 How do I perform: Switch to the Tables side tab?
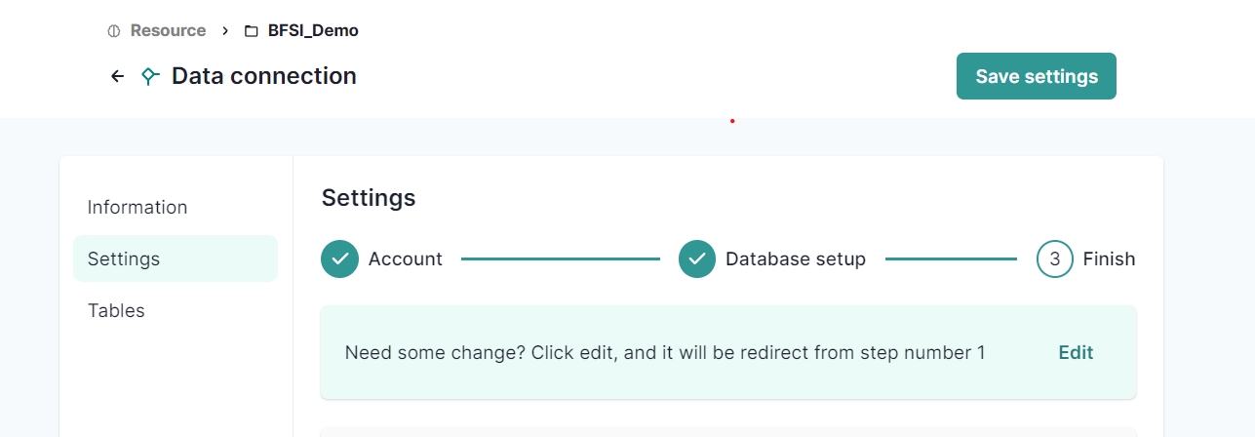coord(116,311)
